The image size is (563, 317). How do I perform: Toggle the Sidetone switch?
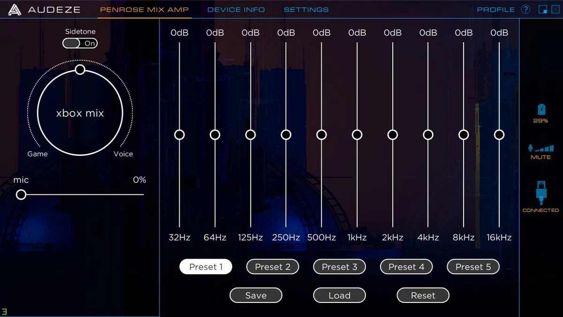tap(80, 43)
